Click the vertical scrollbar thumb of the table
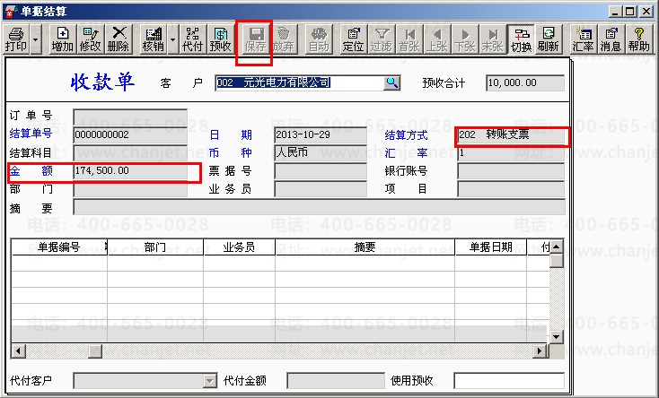 pos(557,260)
